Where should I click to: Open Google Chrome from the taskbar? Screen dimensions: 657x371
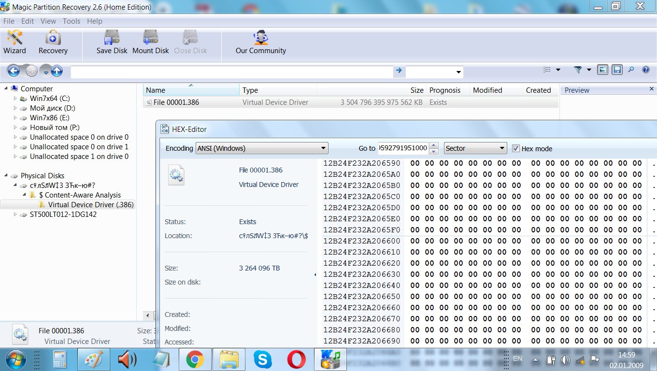195,360
